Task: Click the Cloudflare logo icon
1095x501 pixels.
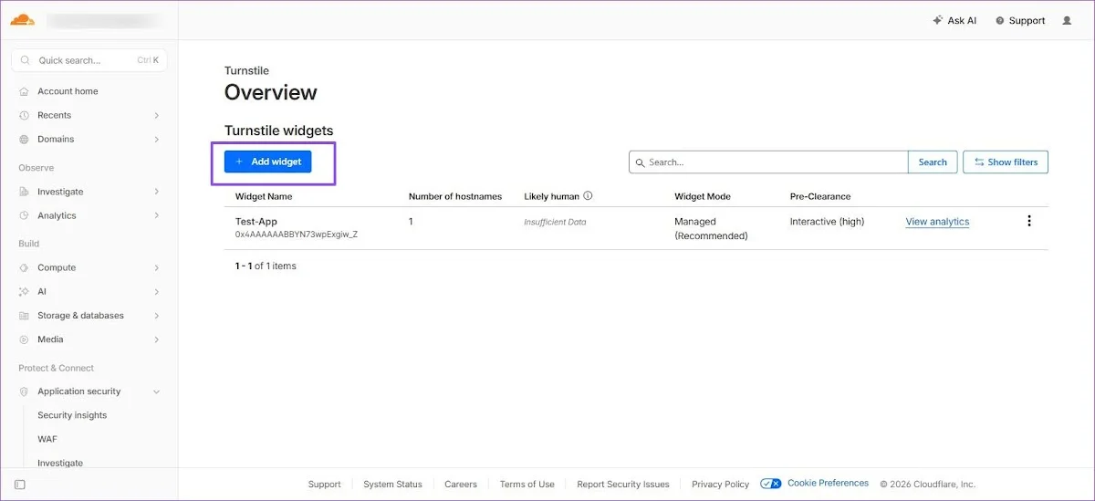Action: pyautogui.click(x=23, y=19)
